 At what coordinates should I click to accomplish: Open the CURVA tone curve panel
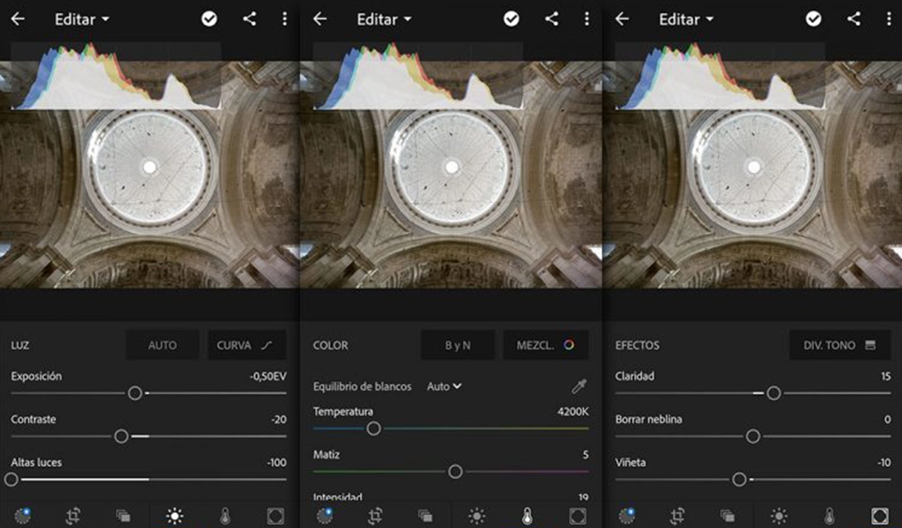point(246,345)
